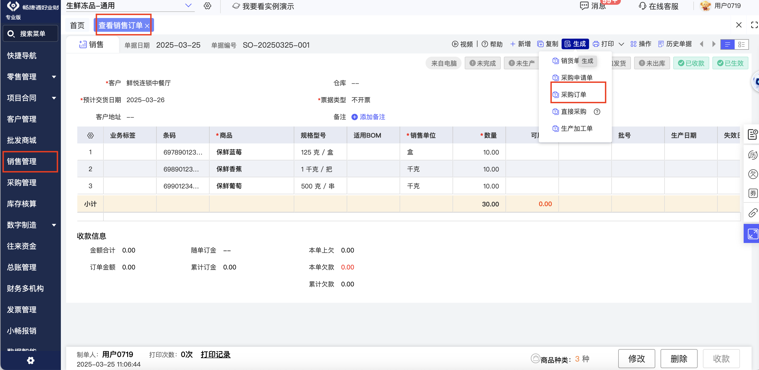
Task: Click 复制 to copy this order
Action: (548, 44)
